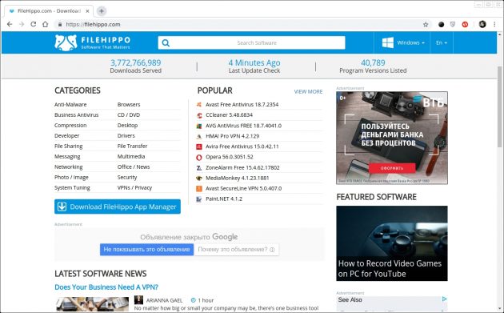This screenshot has height=313, width=504.
Task: Click the AVG AntiVirus FREE icon
Action: 199,126
